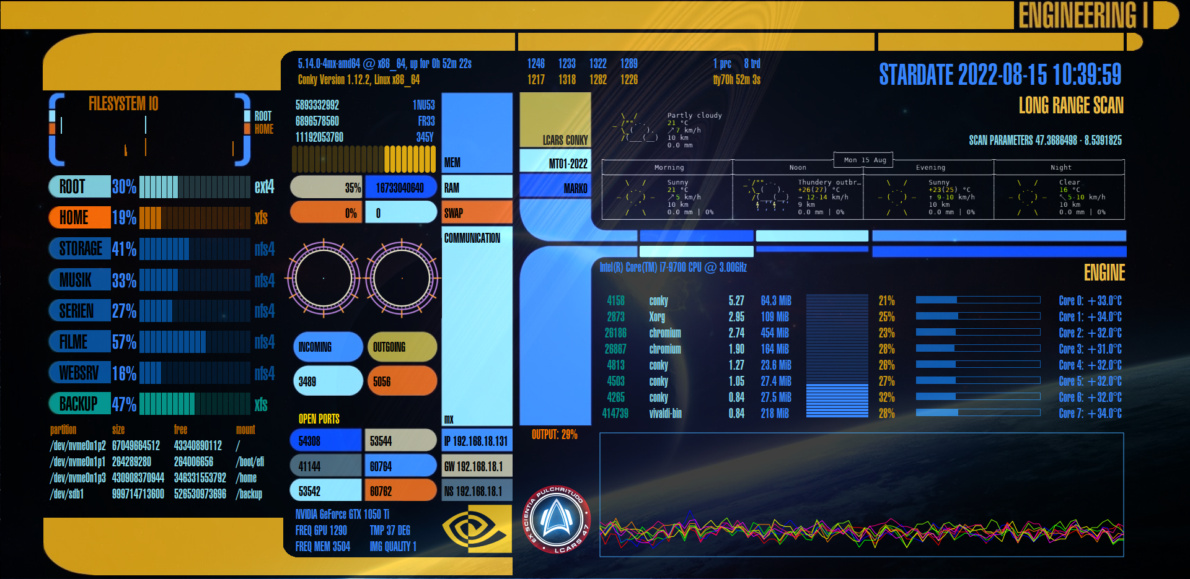Click the NVIDIA logo icon

(x=477, y=529)
